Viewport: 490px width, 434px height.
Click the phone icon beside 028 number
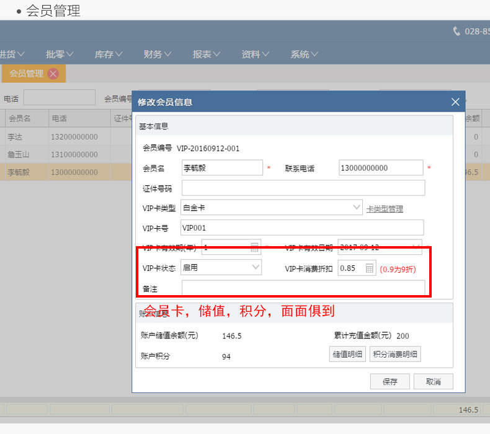pyautogui.click(x=457, y=31)
